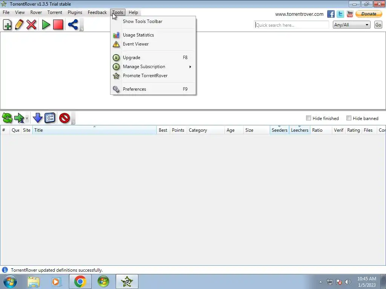This screenshot has width=386, height=289.
Task: Click the Show desktop strip
Action: tap(383, 281)
